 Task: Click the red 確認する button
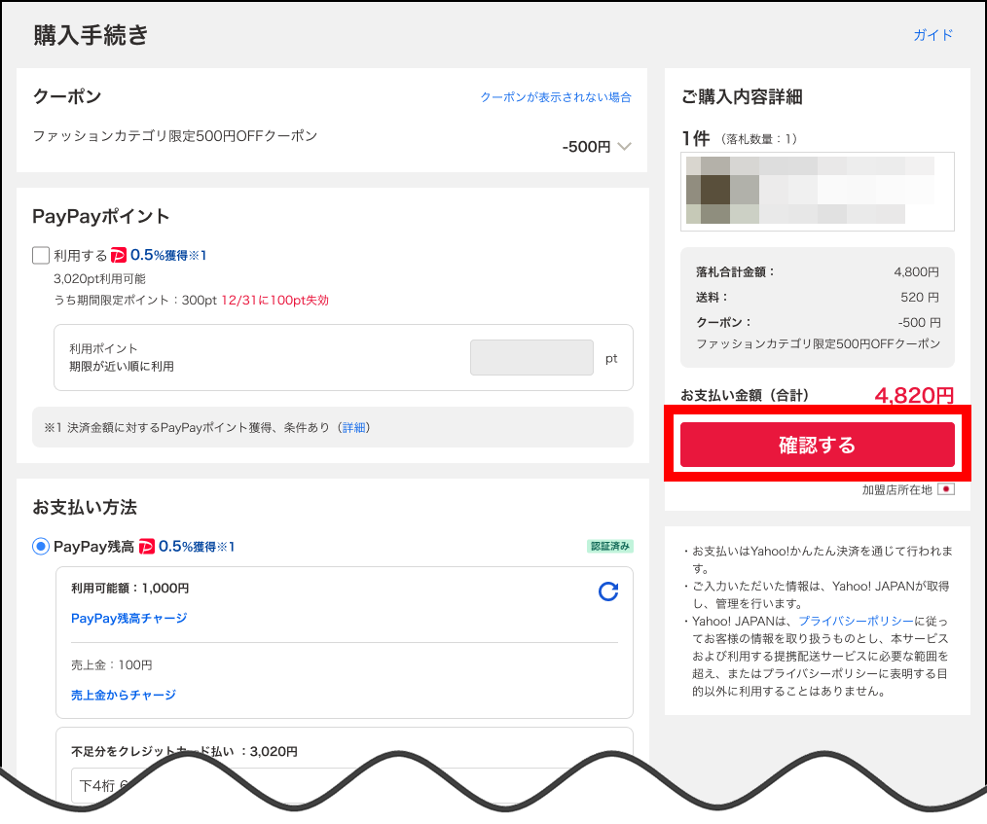[x=817, y=444]
